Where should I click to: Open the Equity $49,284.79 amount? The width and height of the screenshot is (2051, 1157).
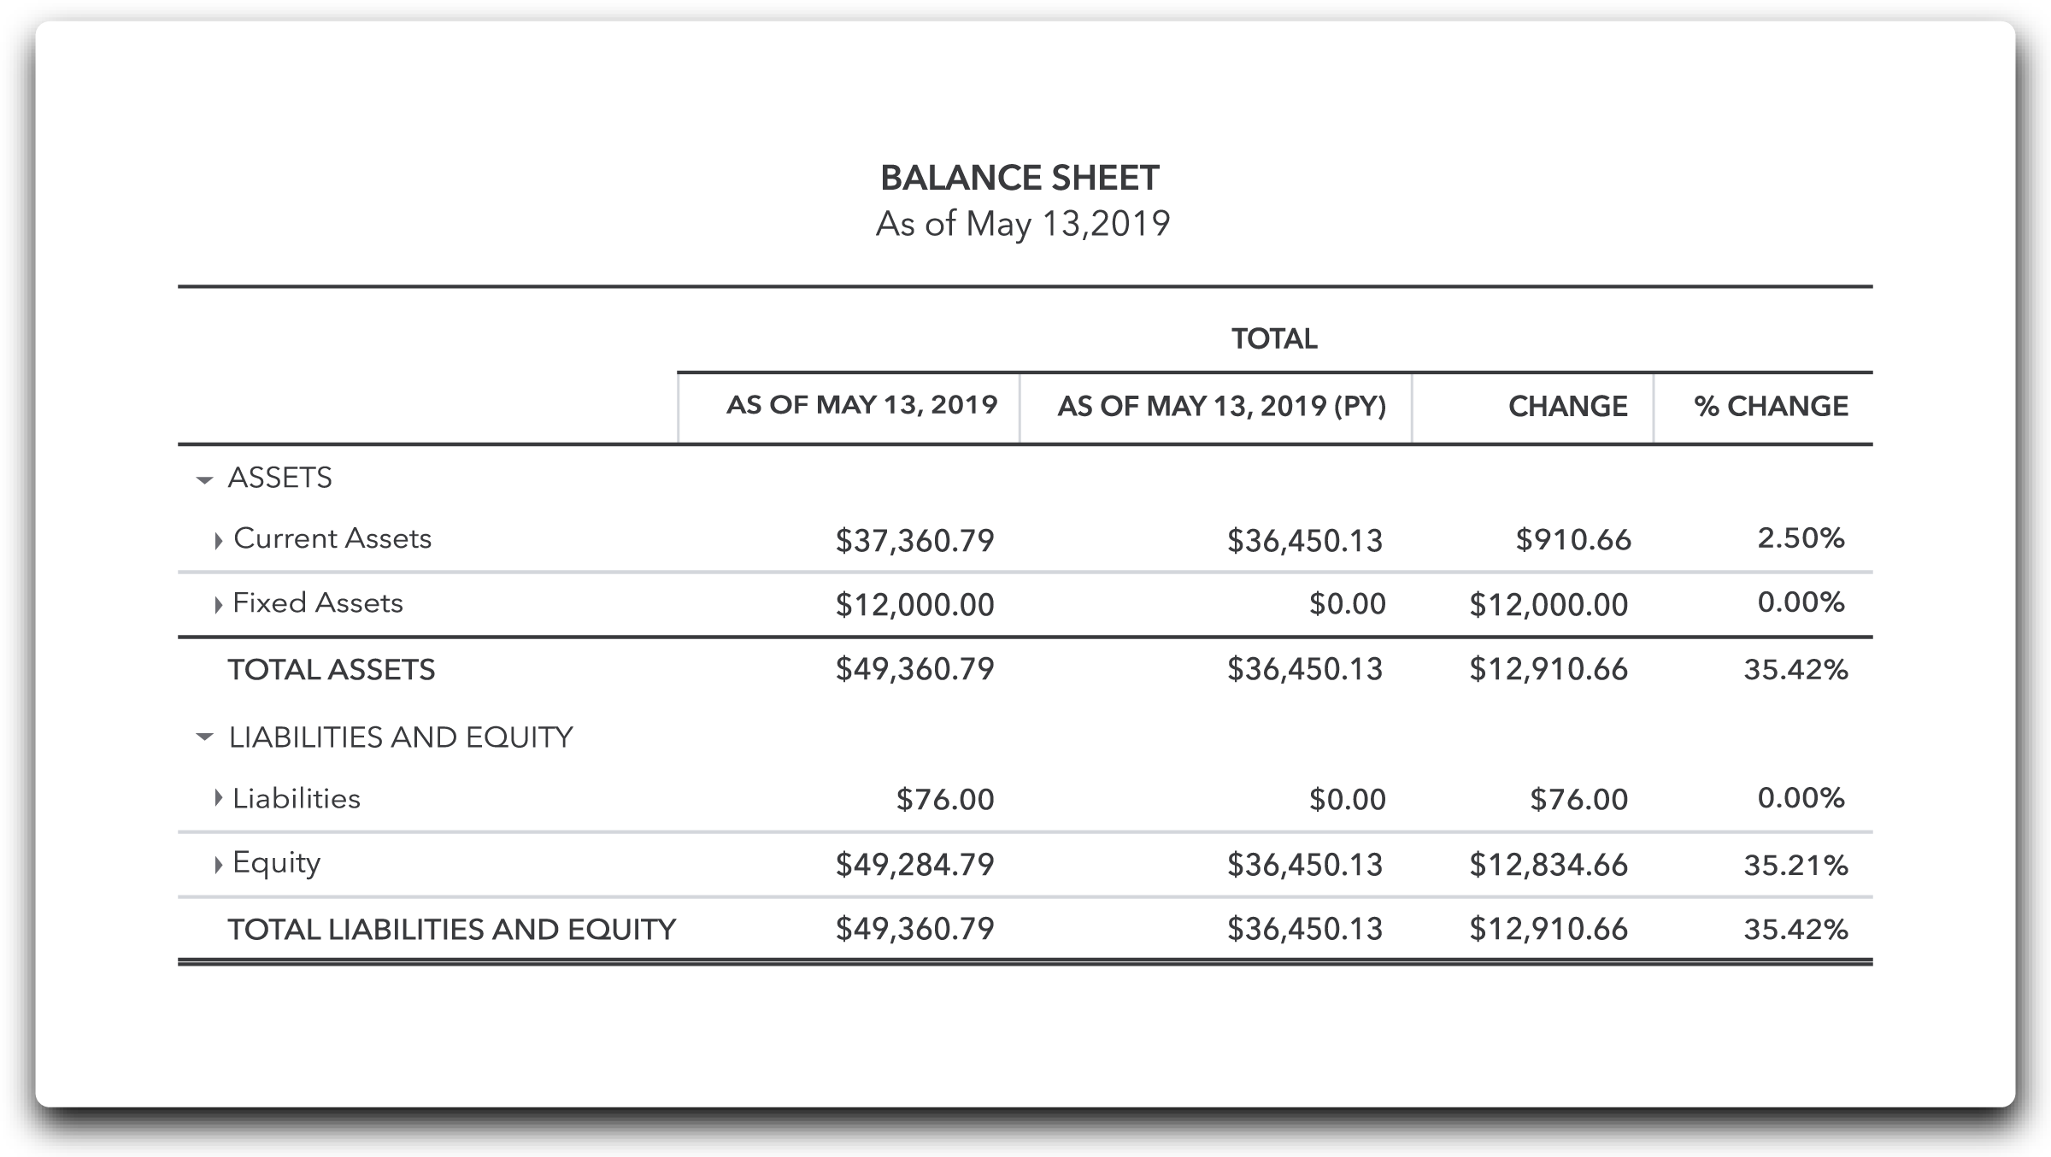pyautogui.click(x=914, y=865)
